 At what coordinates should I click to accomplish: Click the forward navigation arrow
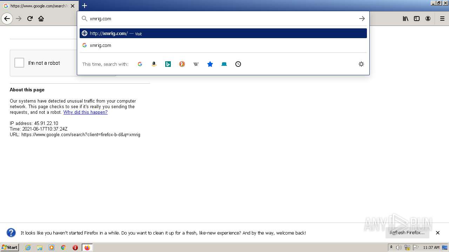pos(19,19)
